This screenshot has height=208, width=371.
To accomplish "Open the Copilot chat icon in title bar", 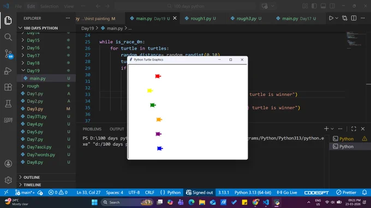I will tap(265, 6).
